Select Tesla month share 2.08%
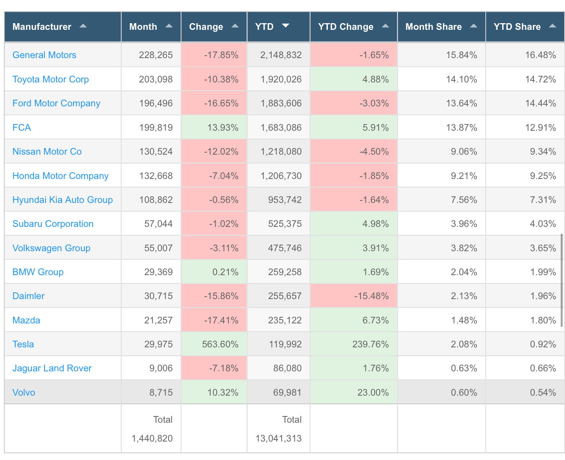The height and width of the screenshot is (460, 565). point(464,344)
